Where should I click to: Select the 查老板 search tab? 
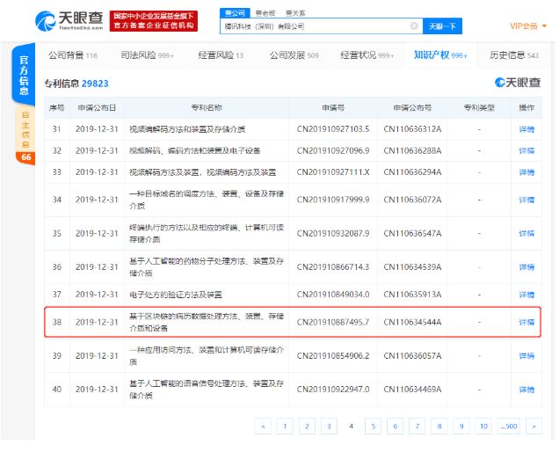[265, 13]
